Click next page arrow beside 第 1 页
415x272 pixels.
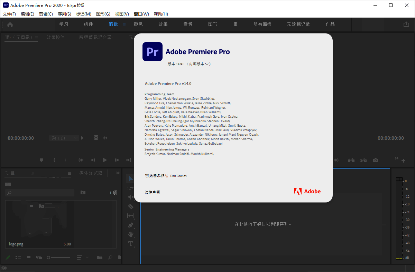82,138
